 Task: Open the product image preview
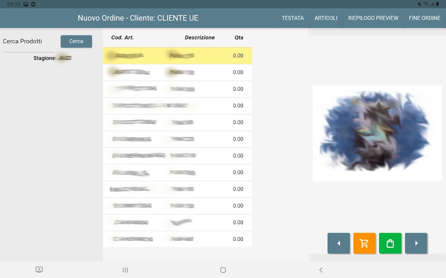click(x=377, y=133)
